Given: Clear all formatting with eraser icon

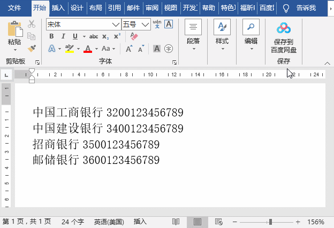Looking at the screenshot, I should point(134,36).
